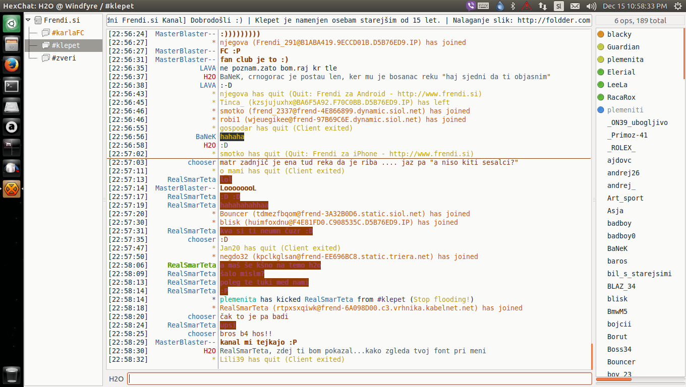Switch to the #zveri channel

(x=64, y=58)
